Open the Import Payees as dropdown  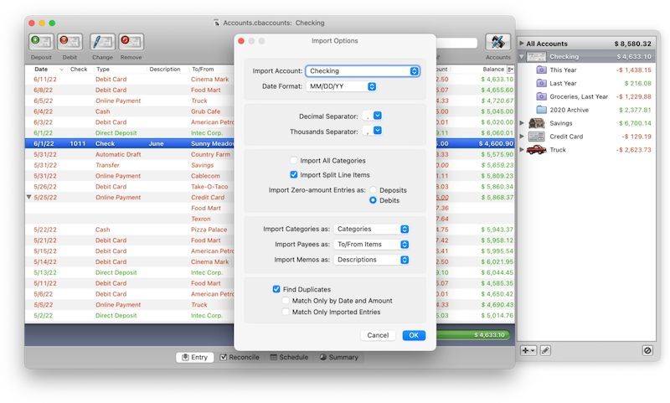coord(371,245)
